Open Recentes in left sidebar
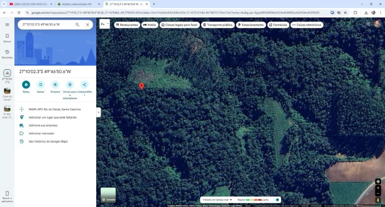The height and width of the screenshot is (207, 385). click(7, 53)
